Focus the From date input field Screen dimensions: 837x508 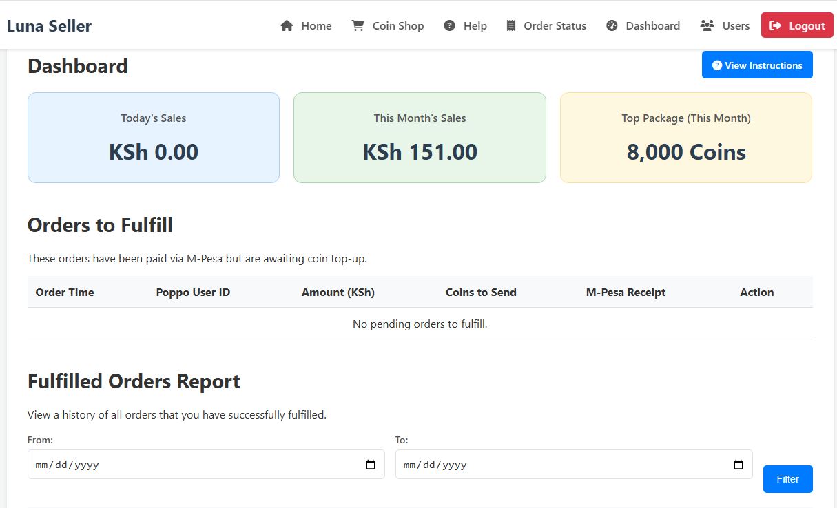(x=193, y=465)
